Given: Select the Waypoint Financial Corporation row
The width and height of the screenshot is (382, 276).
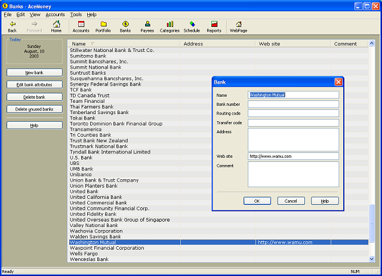Looking at the screenshot, I should click(218, 248).
